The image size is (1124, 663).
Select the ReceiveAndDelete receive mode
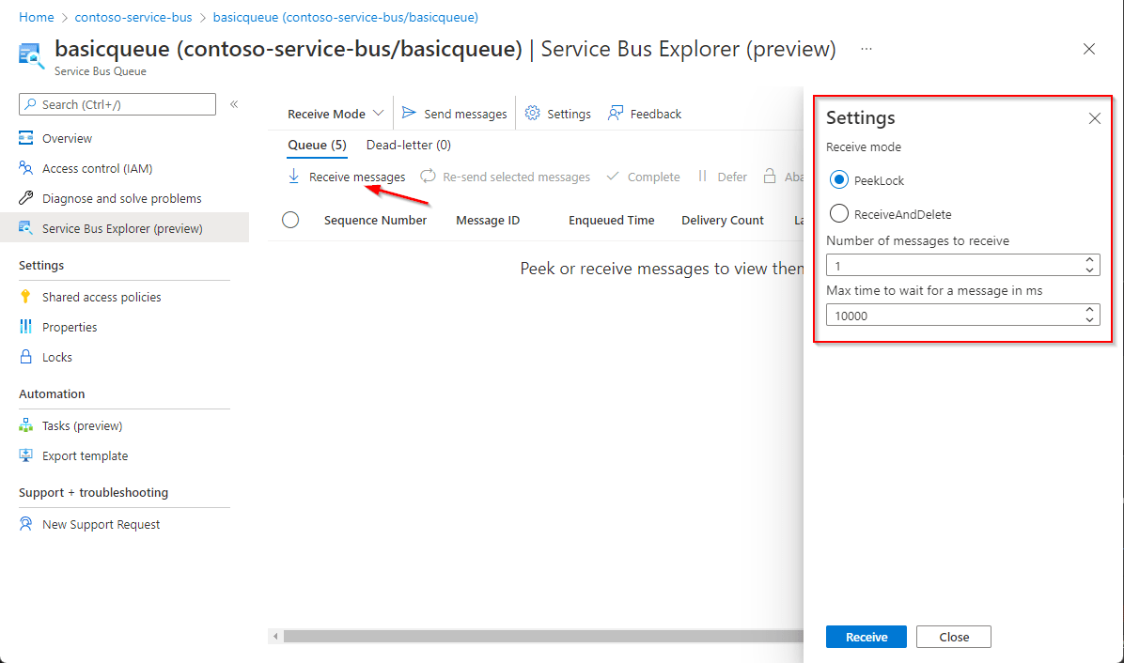pos(838,213)
